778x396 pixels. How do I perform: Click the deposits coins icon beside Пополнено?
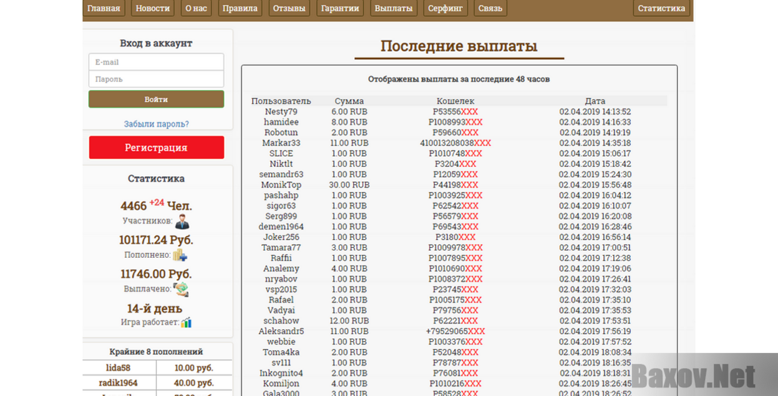coord(180,255)
